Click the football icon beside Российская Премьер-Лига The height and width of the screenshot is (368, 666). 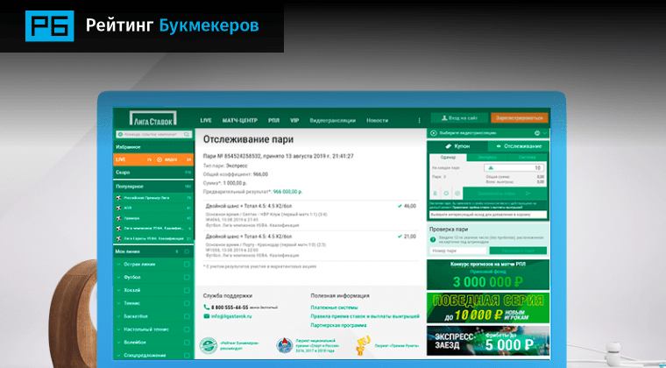pos(119,200)
